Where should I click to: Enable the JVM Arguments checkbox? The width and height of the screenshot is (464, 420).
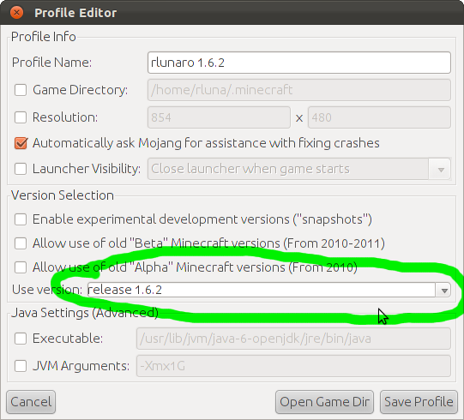21,366
